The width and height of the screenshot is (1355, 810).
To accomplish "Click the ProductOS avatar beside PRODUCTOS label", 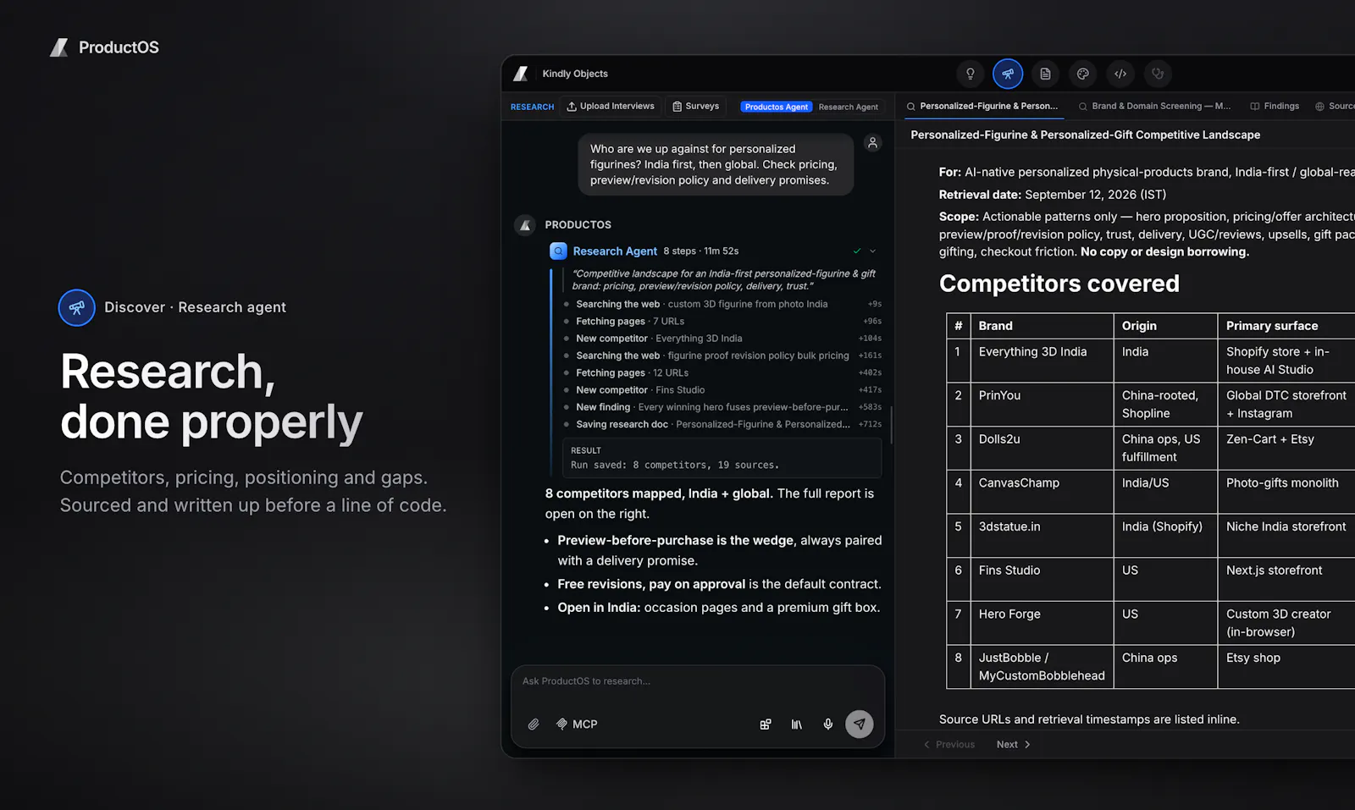I will click(x=525, y=225).
